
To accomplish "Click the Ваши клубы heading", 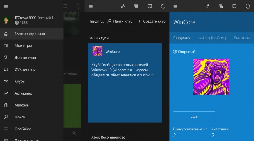I will [x=98, y=38].
